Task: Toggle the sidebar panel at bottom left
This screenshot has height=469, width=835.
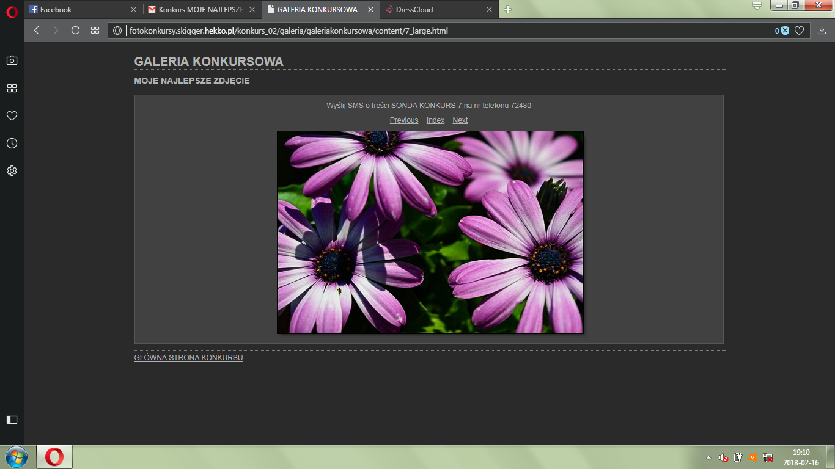Action: click(12, 420)
